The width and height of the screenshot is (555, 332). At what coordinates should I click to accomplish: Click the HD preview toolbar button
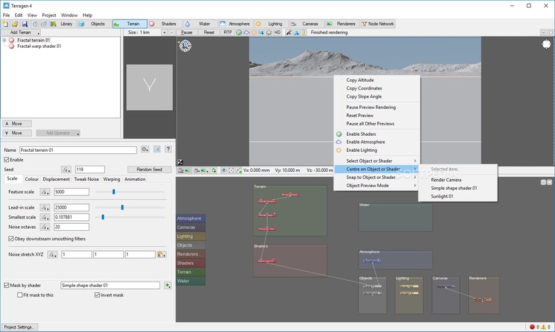pos(277,33)
